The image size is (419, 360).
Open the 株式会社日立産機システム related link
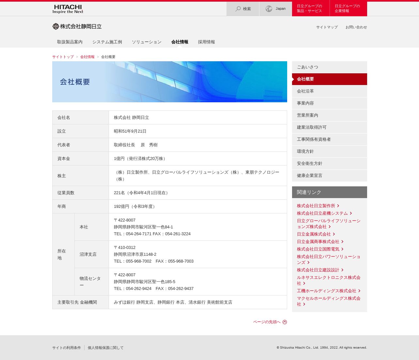point(322,213)
